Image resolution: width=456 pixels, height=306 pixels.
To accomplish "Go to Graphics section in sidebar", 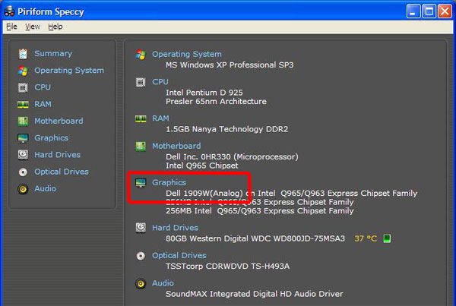I will (51, 138).
